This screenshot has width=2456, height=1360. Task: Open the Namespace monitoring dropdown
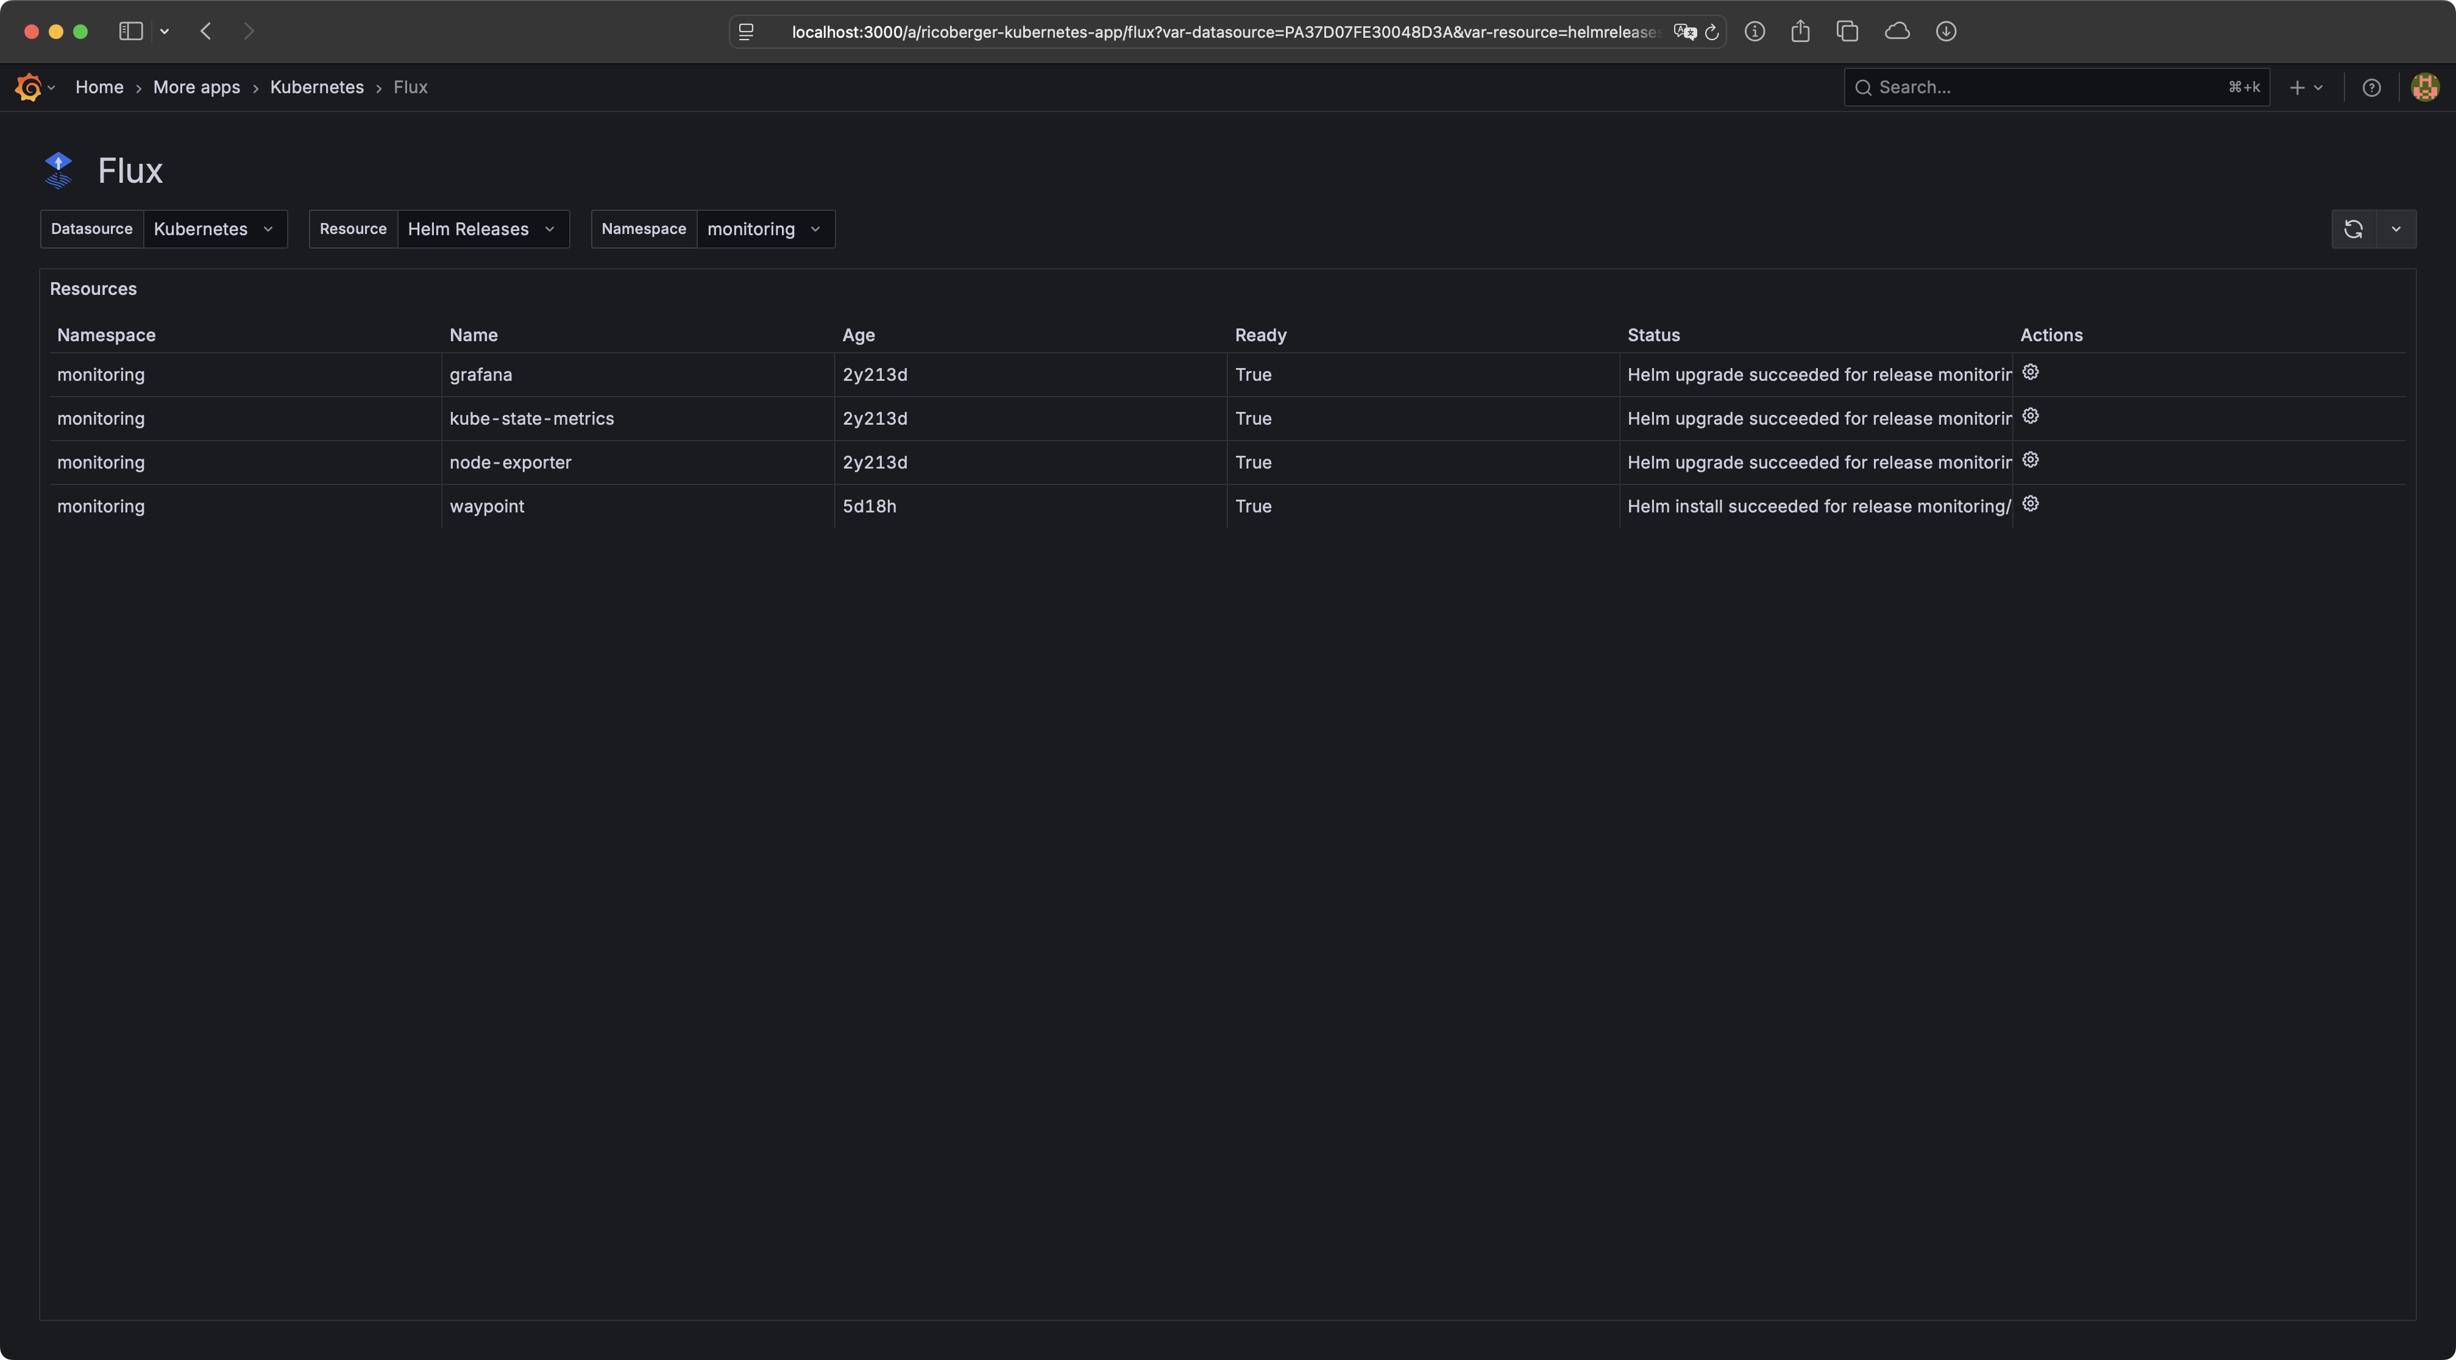[x=764, y=228]
